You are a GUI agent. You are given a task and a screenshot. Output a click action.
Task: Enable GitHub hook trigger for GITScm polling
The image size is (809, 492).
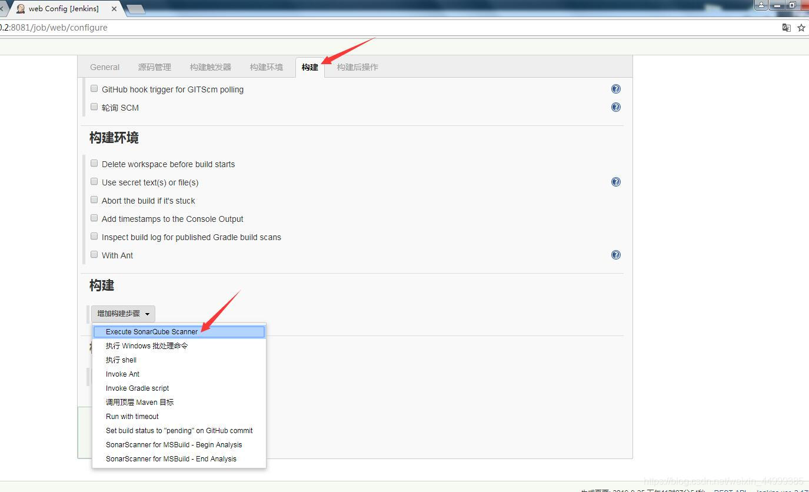(x=94, y=89)
